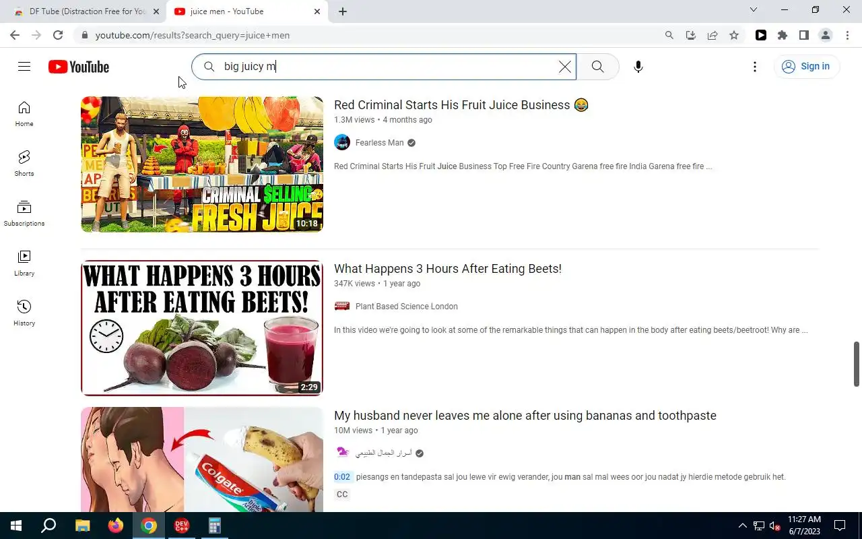
Task: Show hidden system tray icons
Action: click(x=743, y=526)
